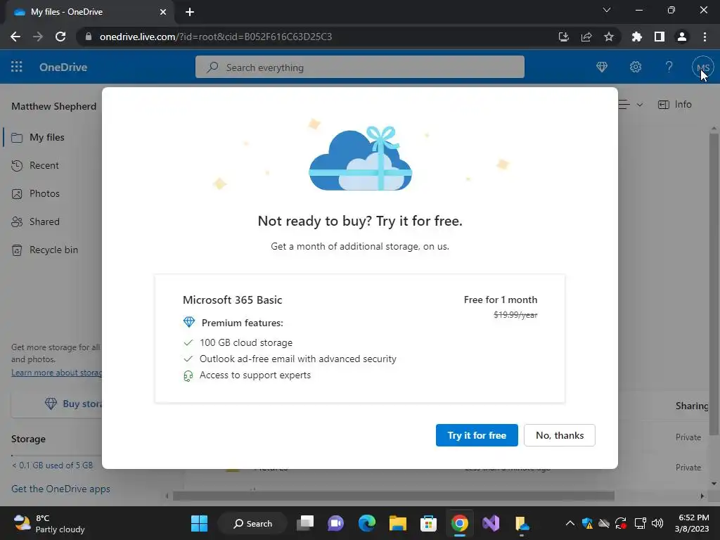Open Recycle bin in sidebar
The height and width of the screenshot is (540, 720).
coord(53,250)
